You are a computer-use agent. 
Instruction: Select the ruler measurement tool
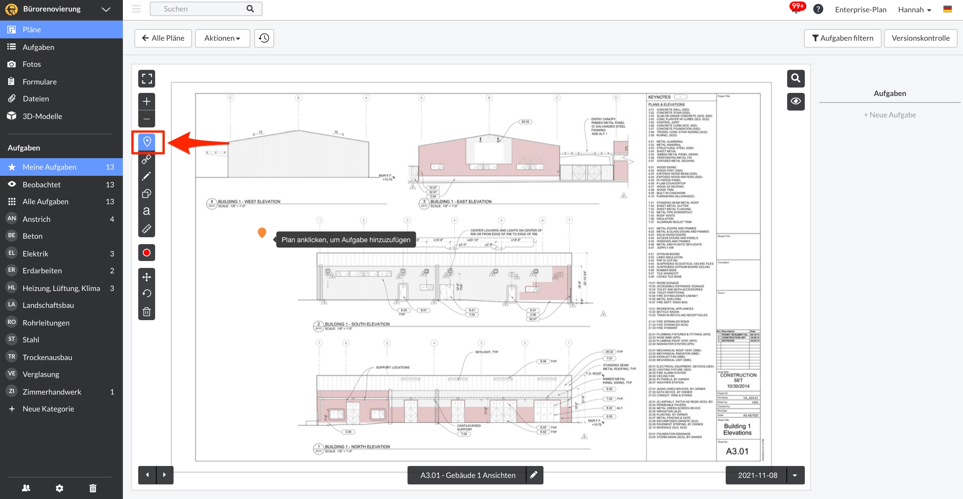pos(147,229)
